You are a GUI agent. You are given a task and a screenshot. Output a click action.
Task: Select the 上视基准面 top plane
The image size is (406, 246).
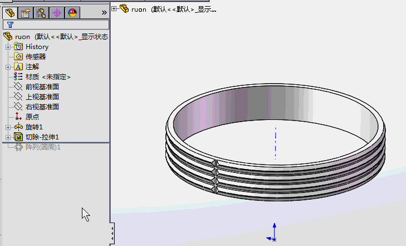[x=42, y=97]
